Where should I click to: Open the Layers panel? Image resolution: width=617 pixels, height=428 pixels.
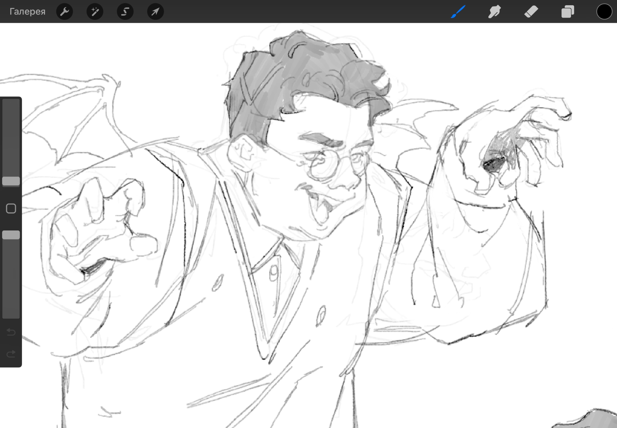tap(568, 12)
